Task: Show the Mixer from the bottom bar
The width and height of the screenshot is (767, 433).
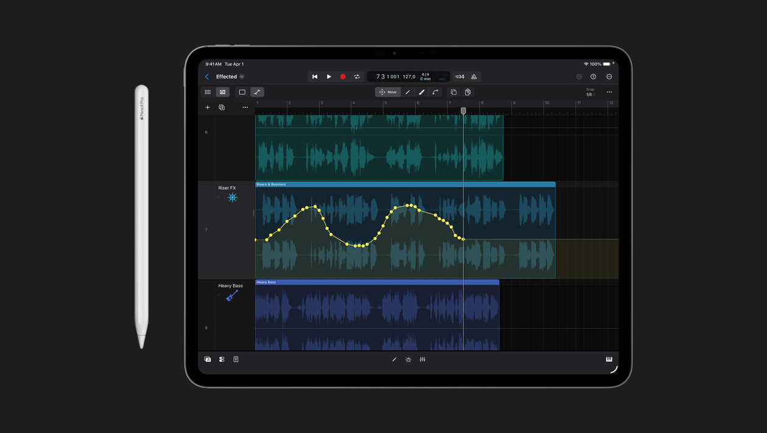Action: click(x=422, y=359)
